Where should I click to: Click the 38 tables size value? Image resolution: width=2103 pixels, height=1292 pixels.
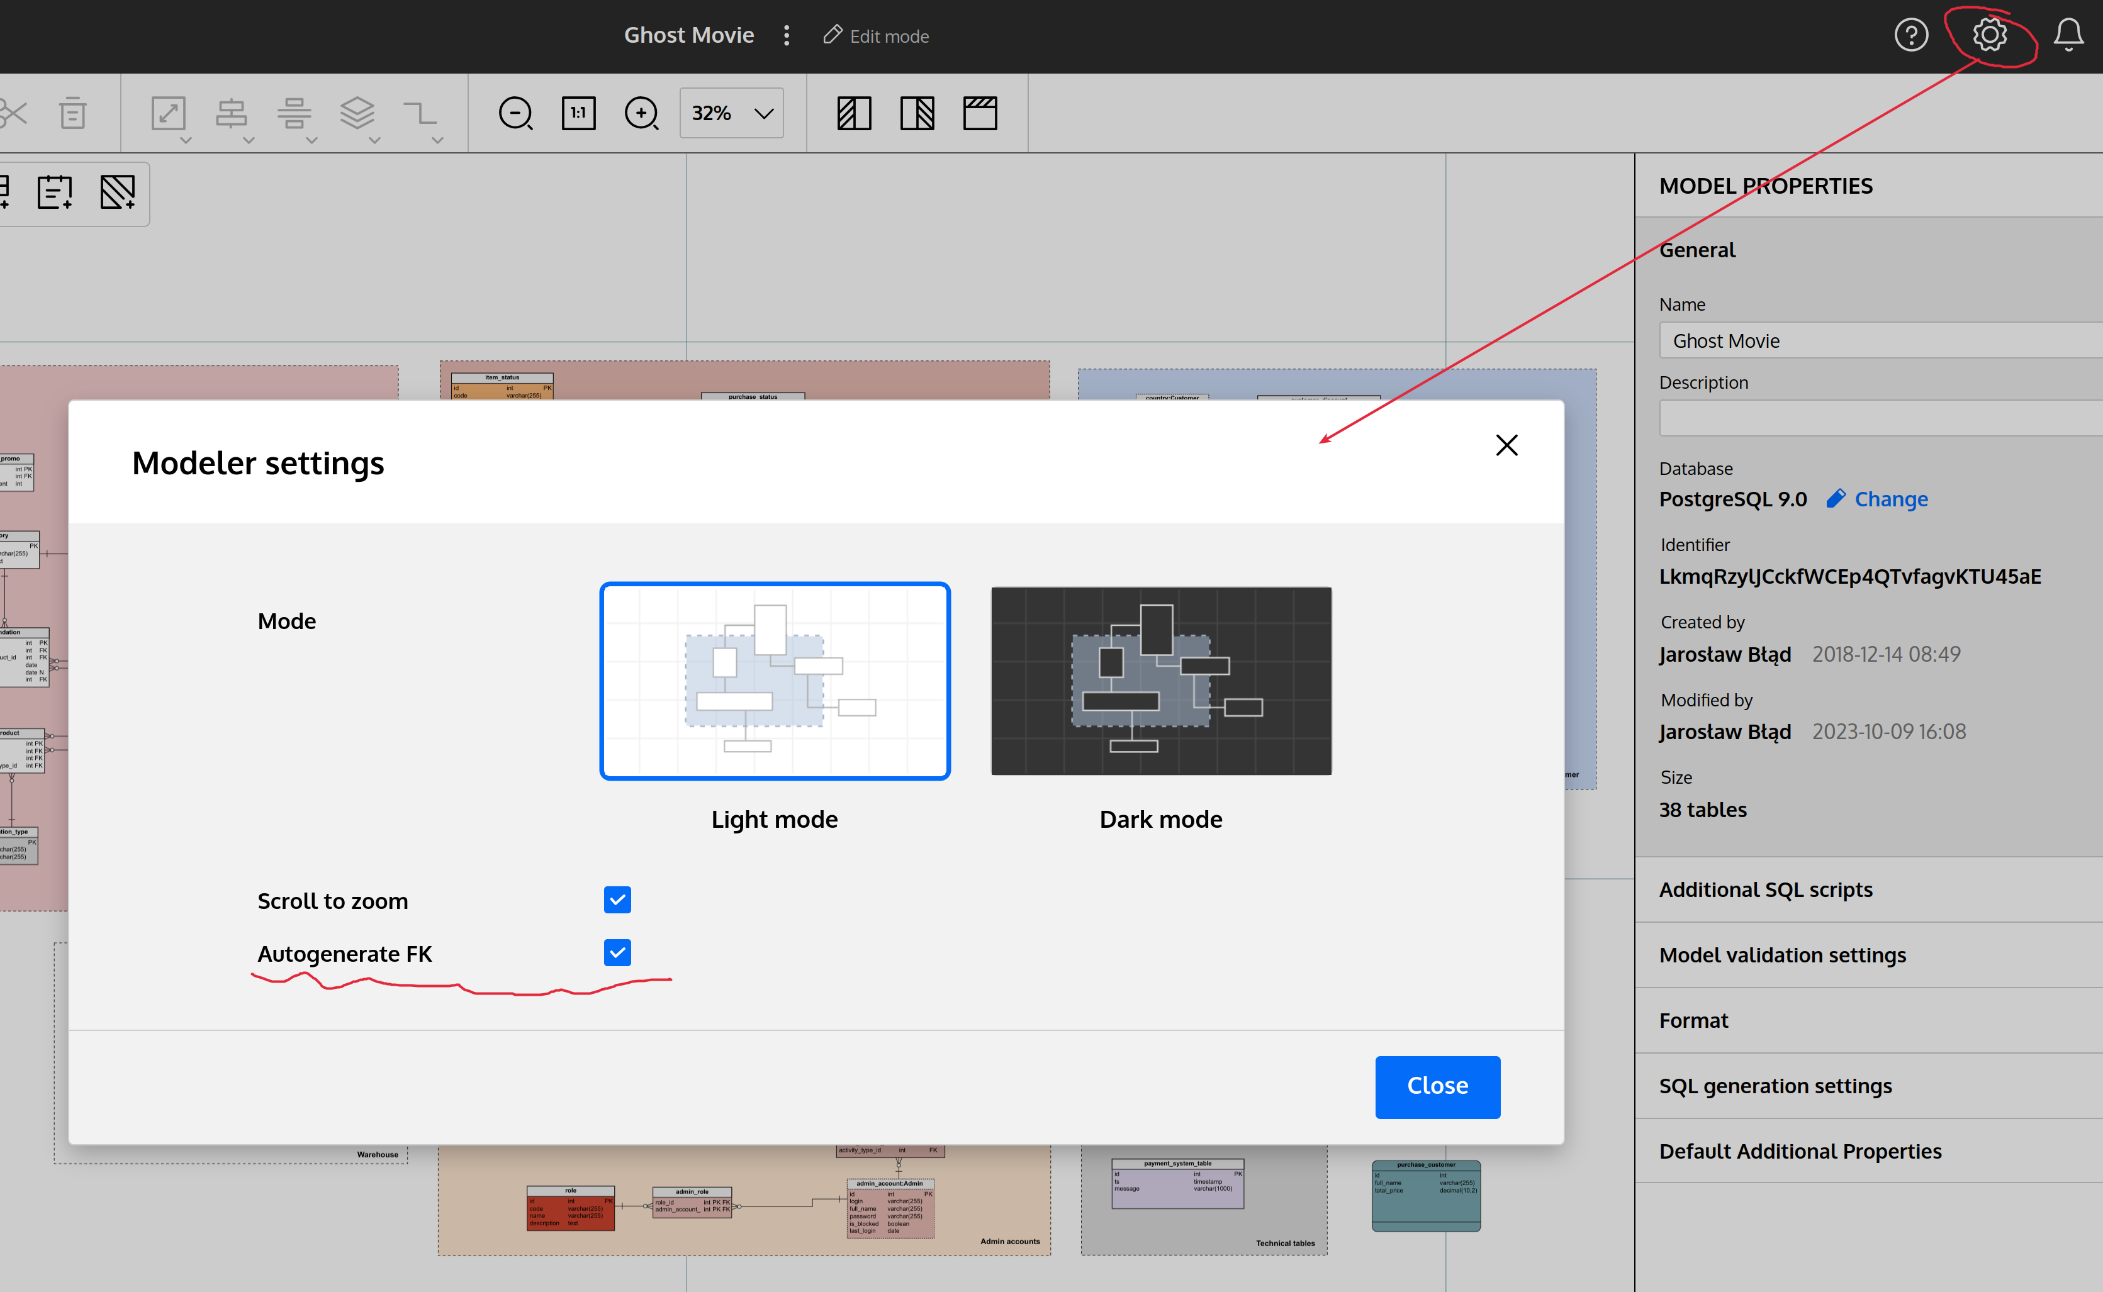click(1703, 810)
